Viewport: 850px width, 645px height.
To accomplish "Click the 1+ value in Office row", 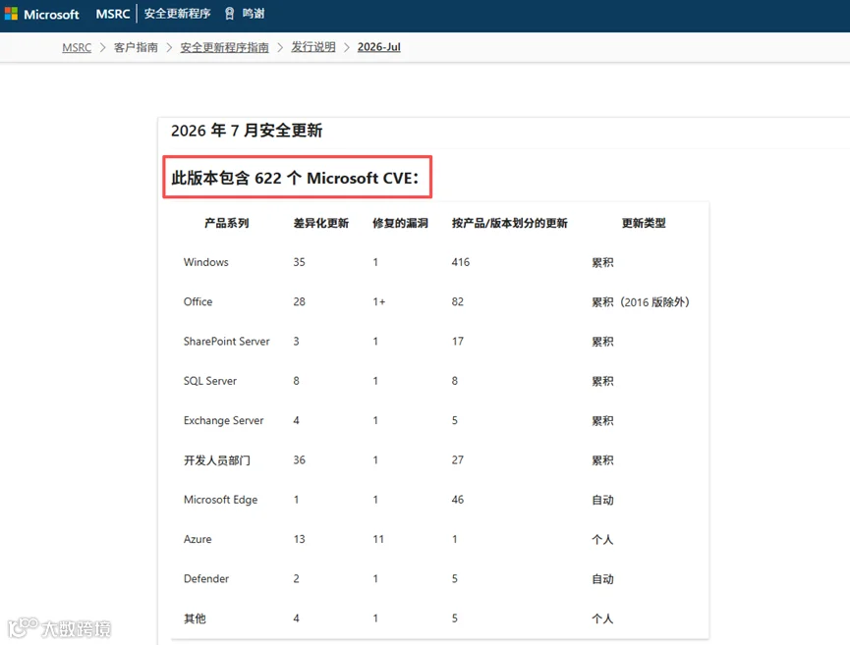I will click(x=379, y=301).
